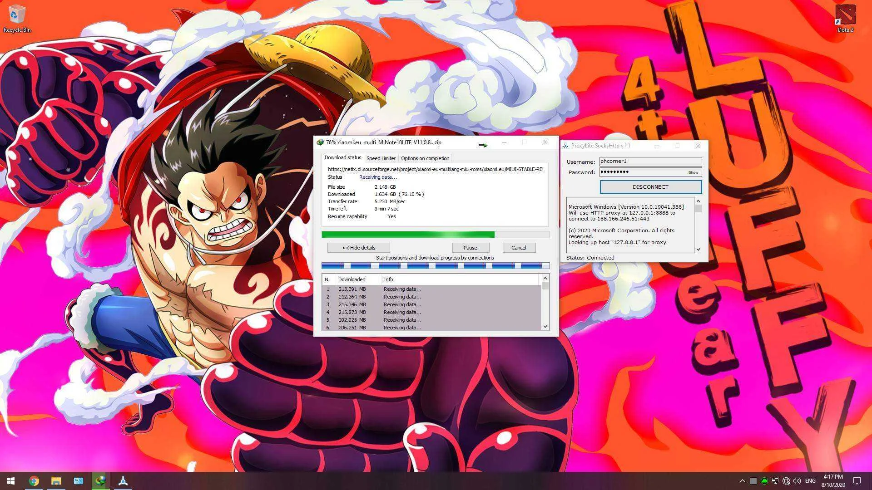Switch to ProxyLite taskbar icon
The width and height of the screenshot is (872, 490).
(123, 481)
